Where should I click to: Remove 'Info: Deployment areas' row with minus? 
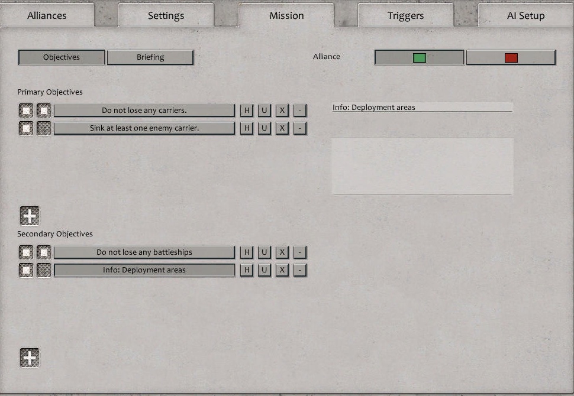pyautogui.click(x=300, y=270)
